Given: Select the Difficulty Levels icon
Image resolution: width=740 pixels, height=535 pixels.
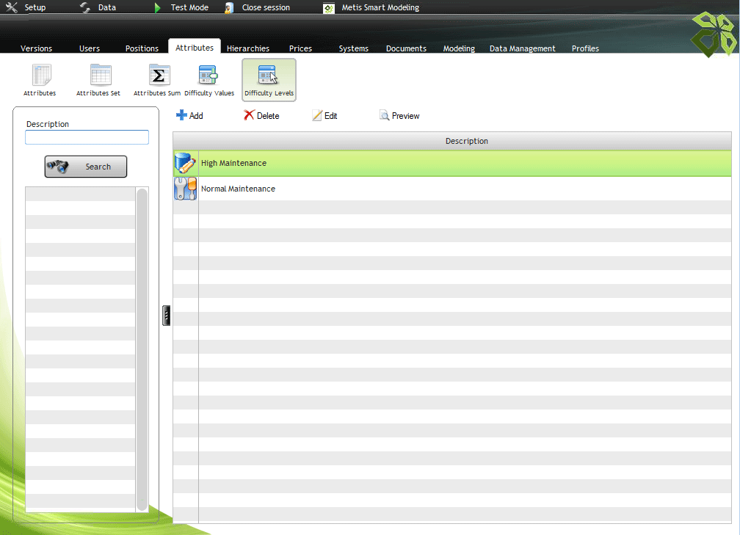Looking at the screenshot, I should [x=269, y=76].
